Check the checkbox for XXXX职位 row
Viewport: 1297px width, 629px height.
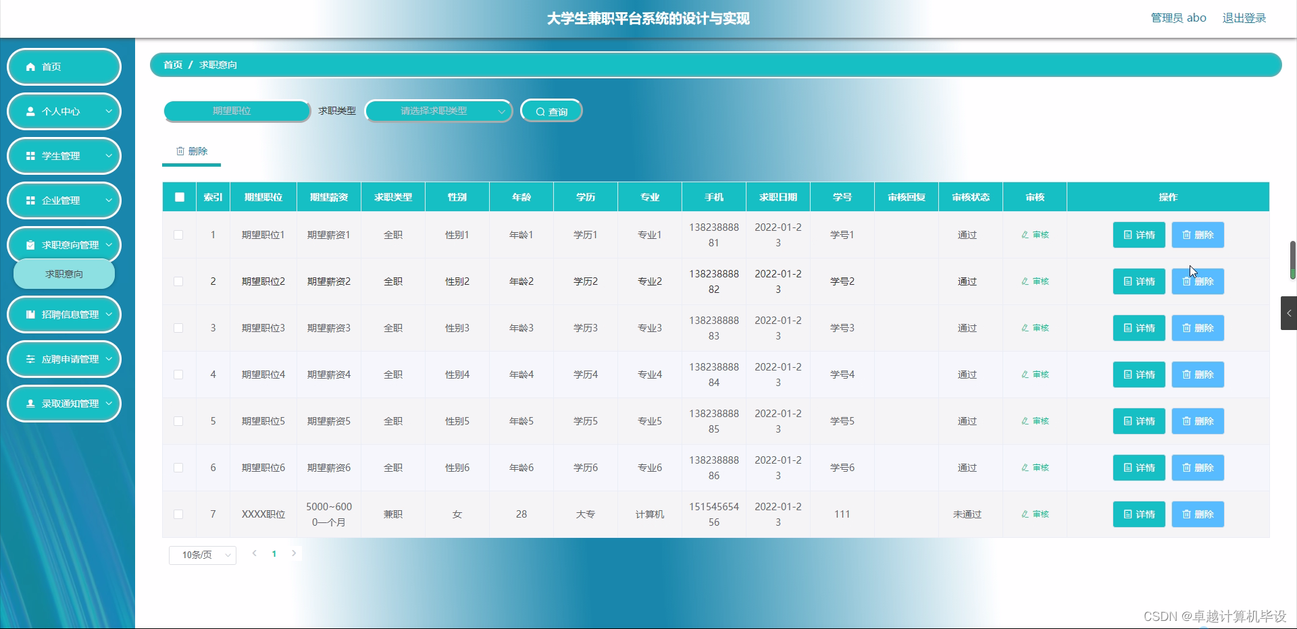[x=178, y=514]
